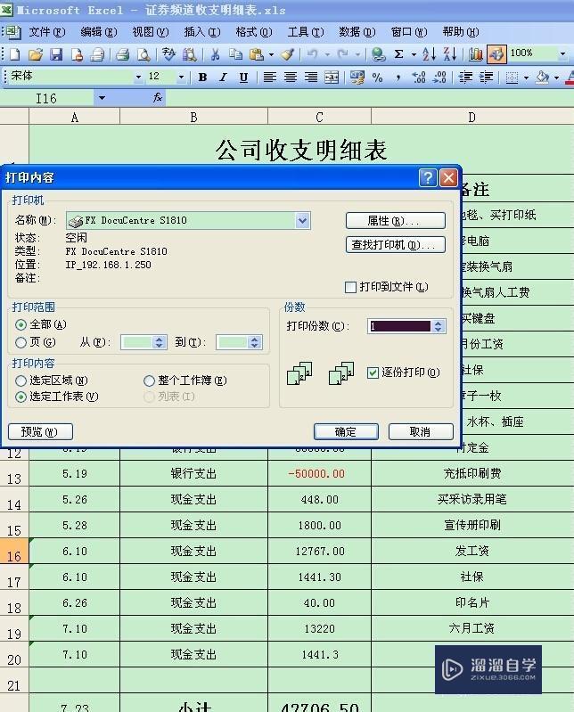
Task: Select the 全部 print range radio button
Action: pyautogui.click(x=20, y=325)
